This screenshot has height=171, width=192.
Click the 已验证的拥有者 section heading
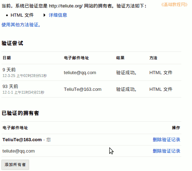click(20, 113)
